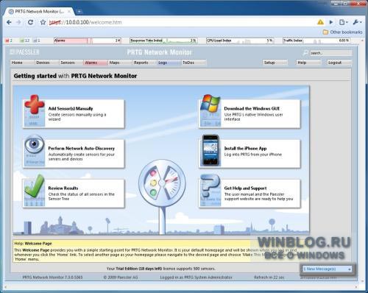Open a new browser tab
This screenshot has width=368, height=293.
pos(79,12)
